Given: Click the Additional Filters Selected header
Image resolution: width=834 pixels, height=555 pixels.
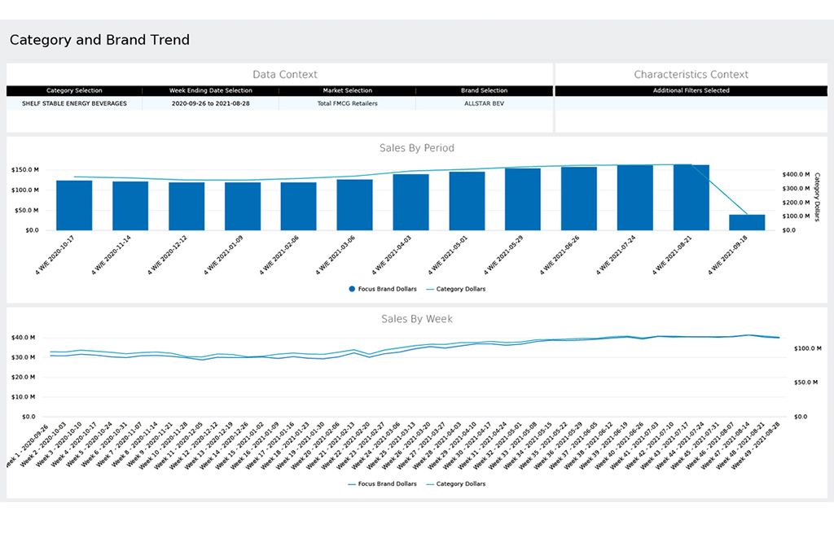Looking at the screenshot, I should point(691,90).
